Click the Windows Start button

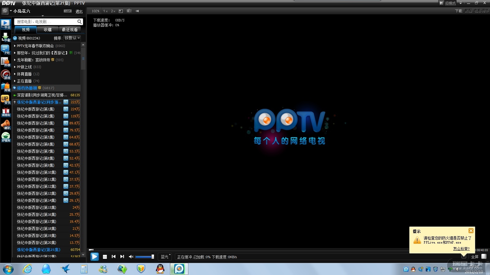tap(8, 269)
